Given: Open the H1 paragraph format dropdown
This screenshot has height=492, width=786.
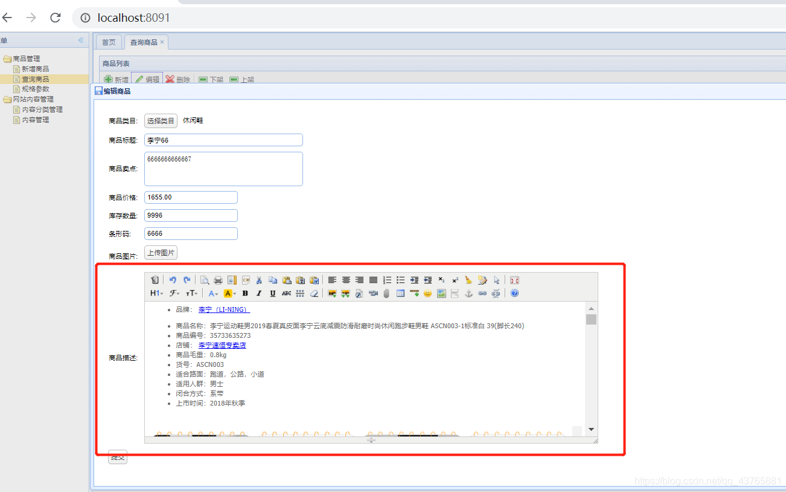Looking at the screenshot, I should tap(156, 293).
